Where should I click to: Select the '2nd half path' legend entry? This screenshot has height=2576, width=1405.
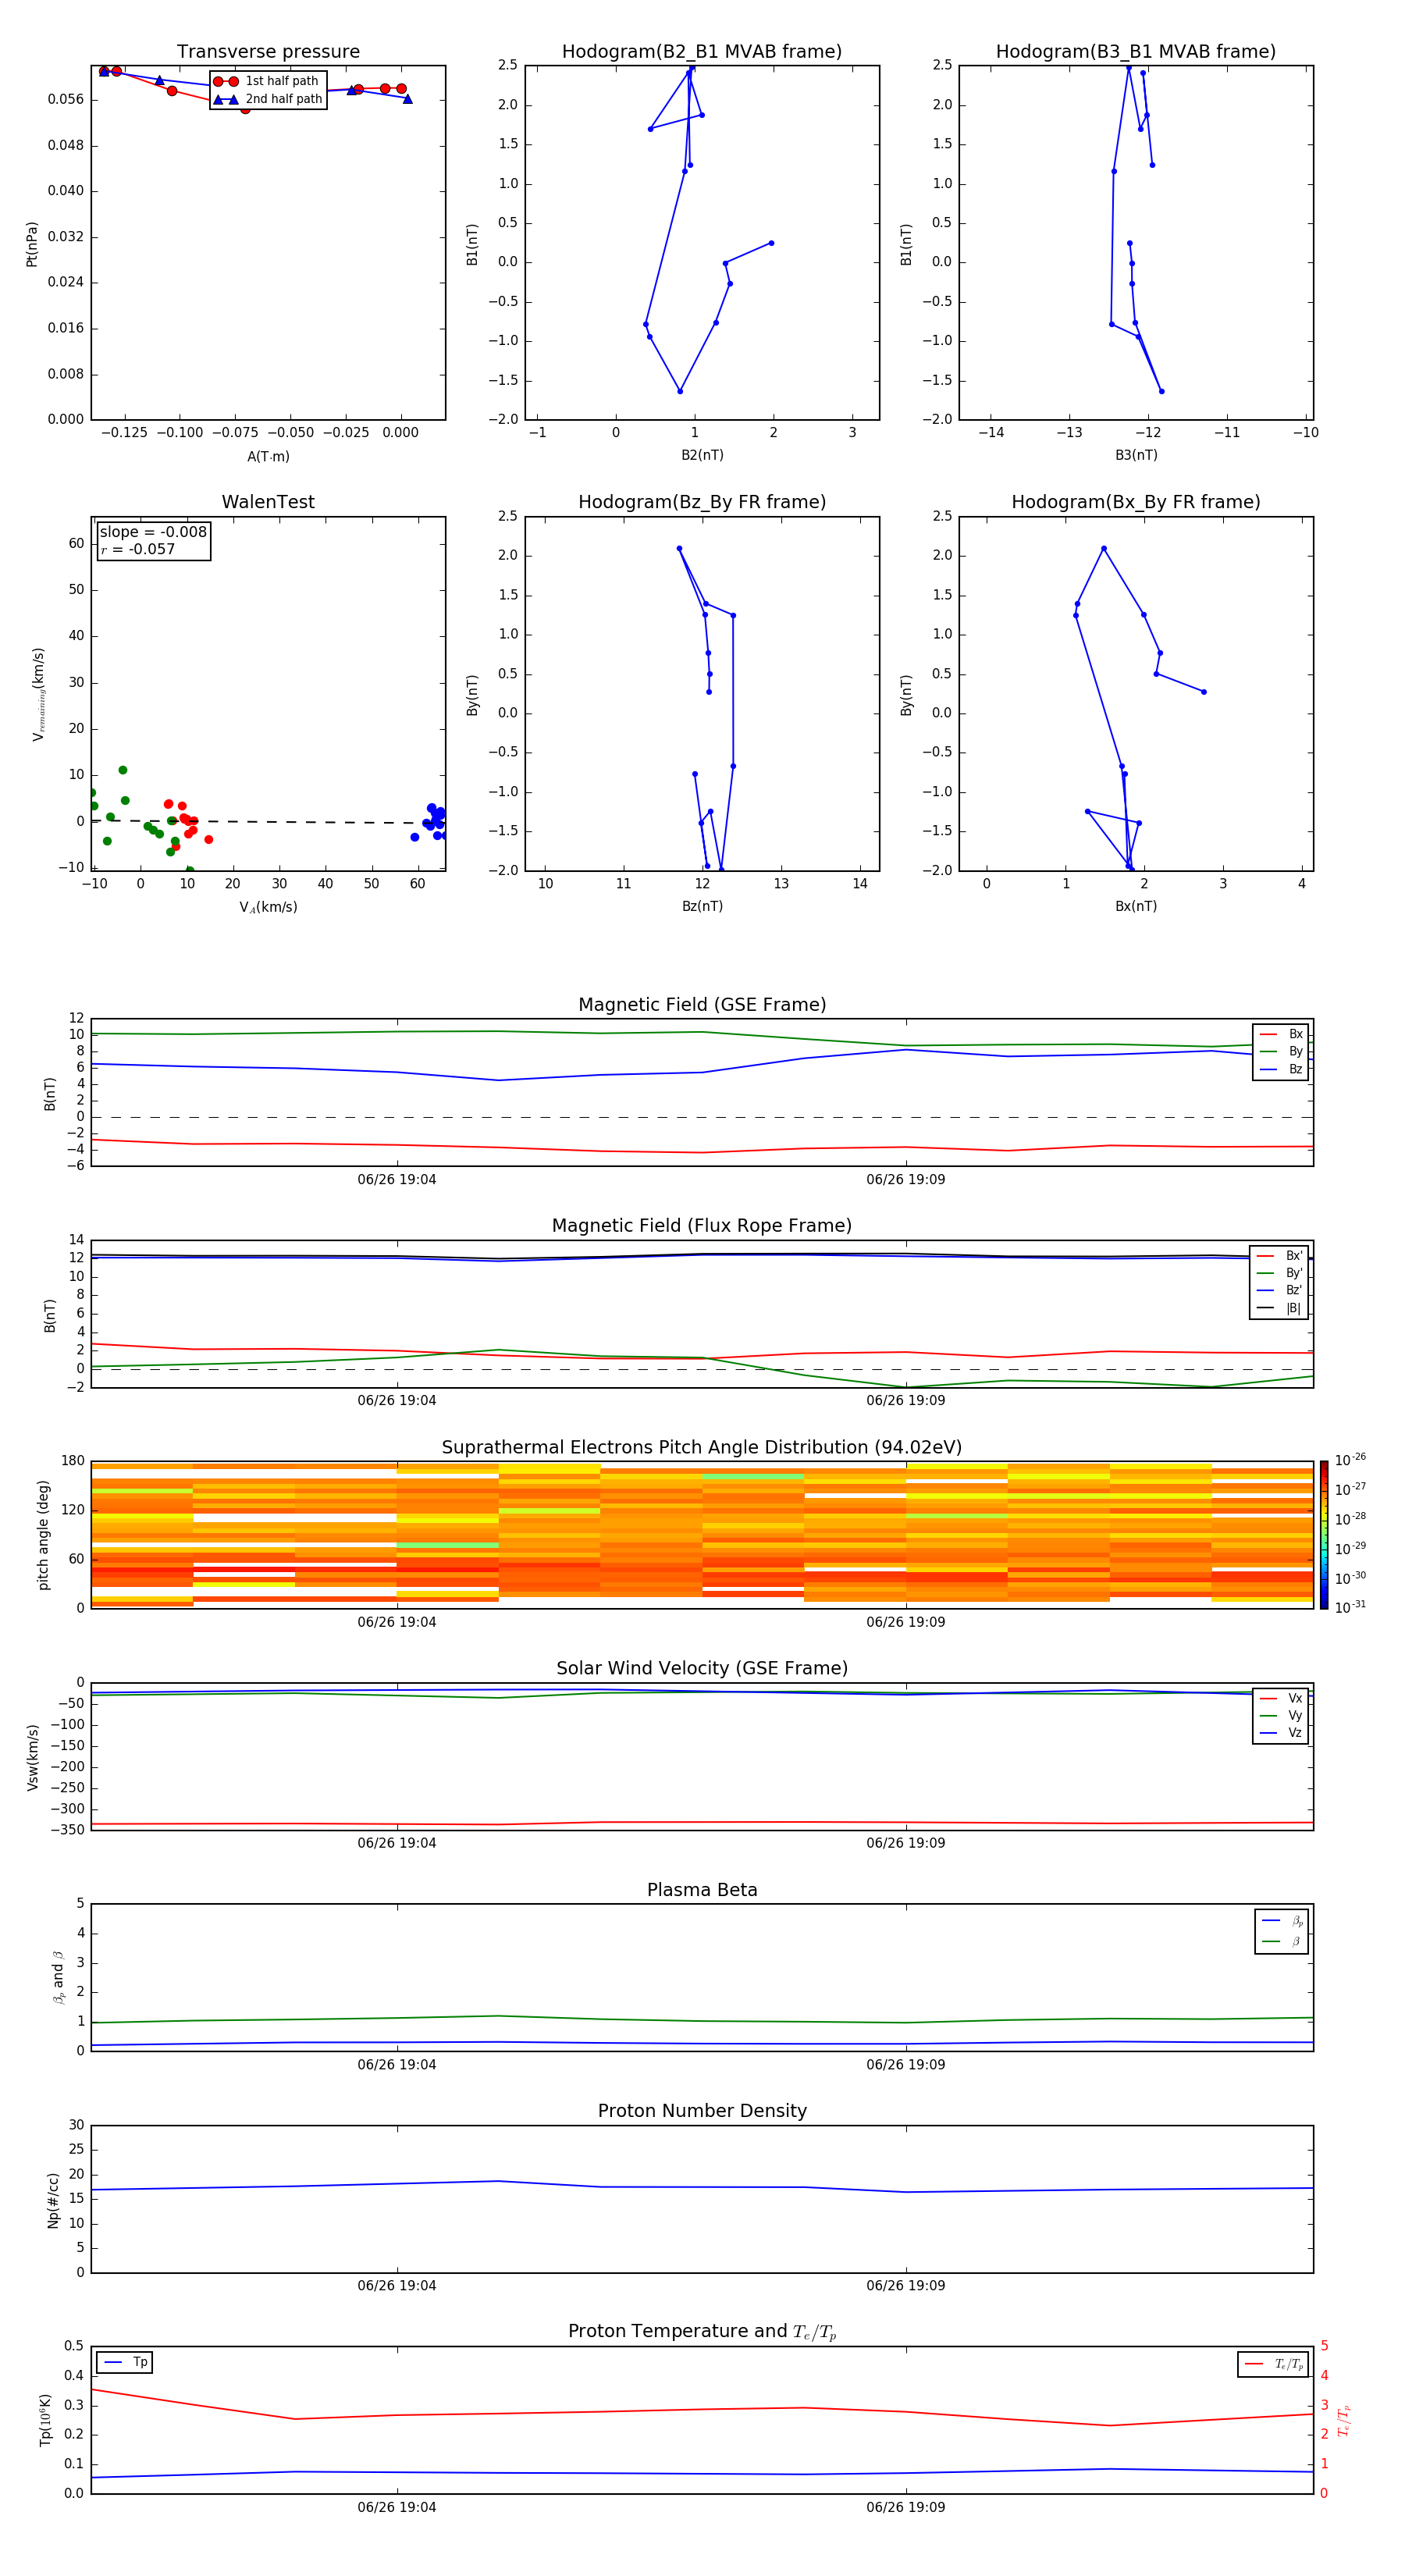click(x=269, y=99)
